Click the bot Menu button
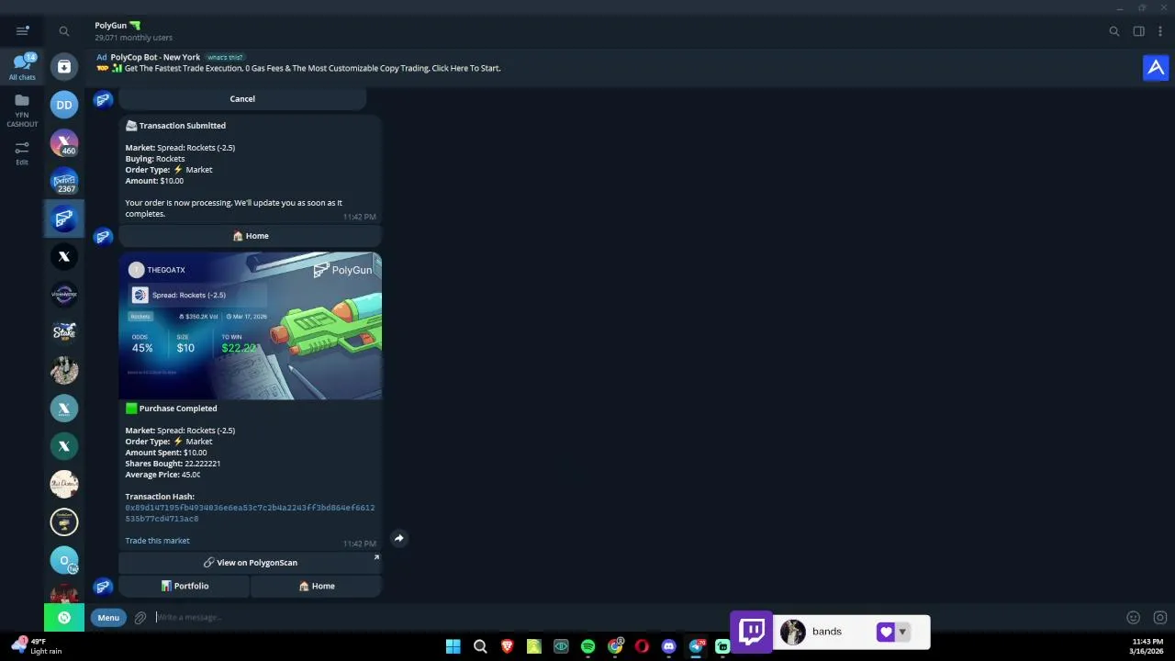1175x661 pixels. tap(108, 618)
